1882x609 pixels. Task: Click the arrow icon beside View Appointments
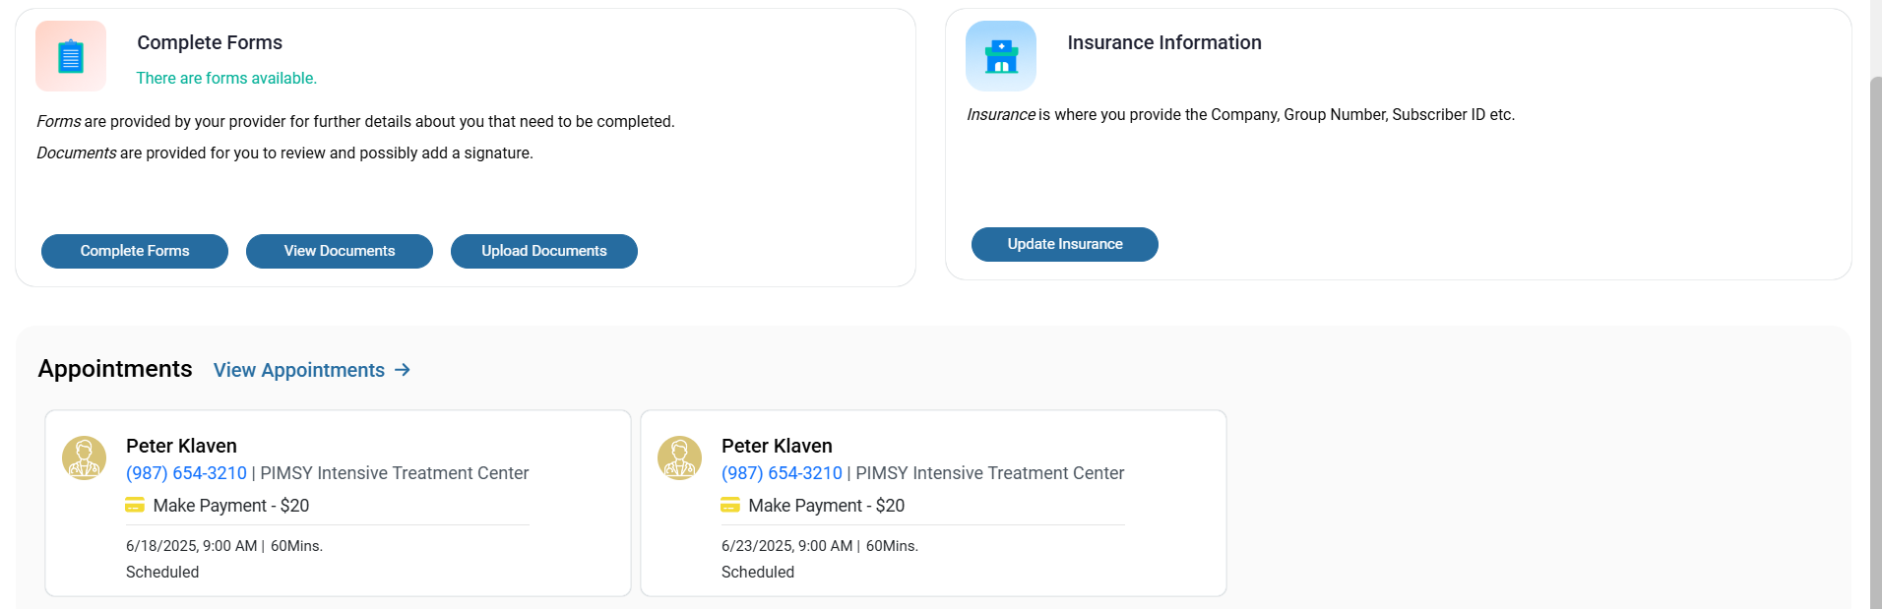[402, 370]
